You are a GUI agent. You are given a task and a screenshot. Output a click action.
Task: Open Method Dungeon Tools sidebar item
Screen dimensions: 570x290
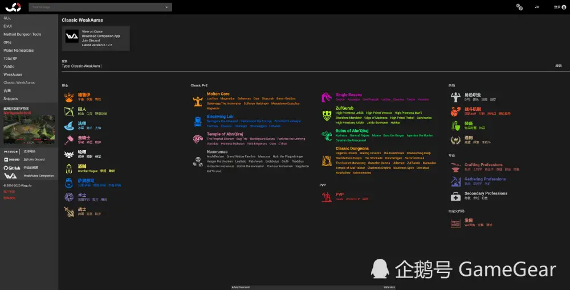click(22, 34)
